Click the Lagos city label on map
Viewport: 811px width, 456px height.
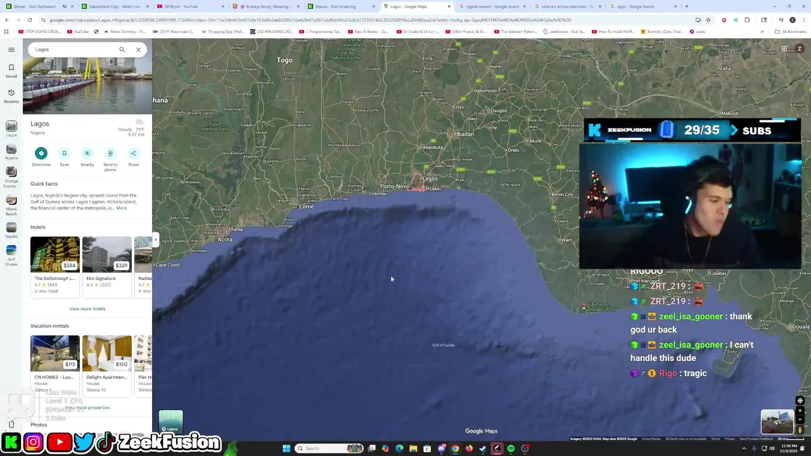coord(430,179)
